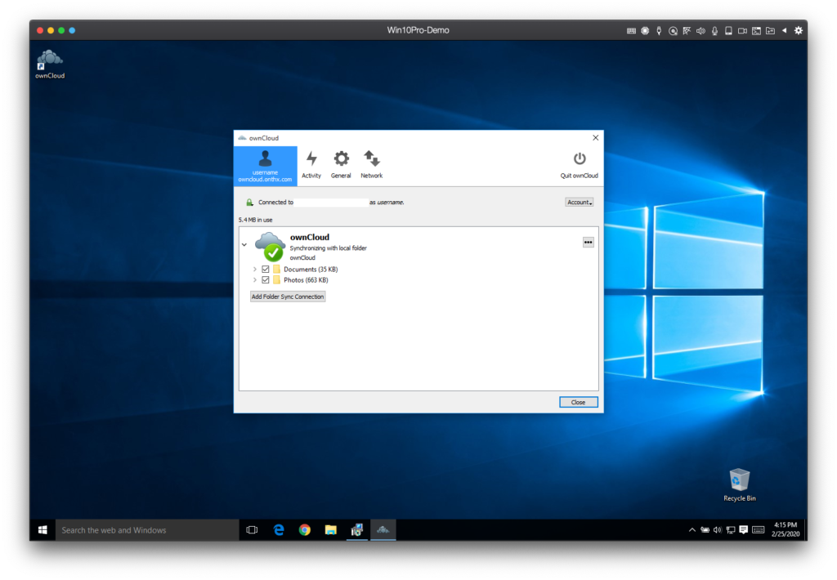Screen dimensions: 837x580
Task: Click the VM terminal window icon
Action: click(756, 31)
